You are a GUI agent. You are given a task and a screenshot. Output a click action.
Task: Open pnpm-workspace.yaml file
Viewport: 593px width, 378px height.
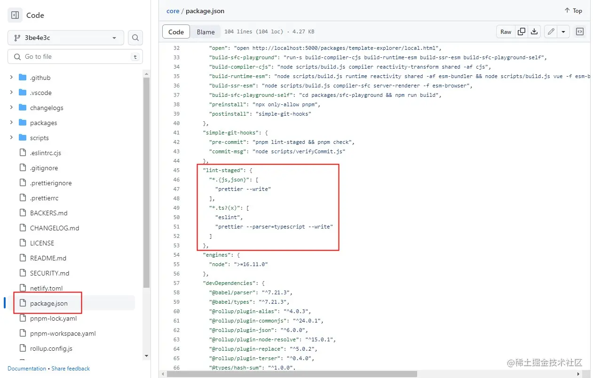click(x=63, y=333)
